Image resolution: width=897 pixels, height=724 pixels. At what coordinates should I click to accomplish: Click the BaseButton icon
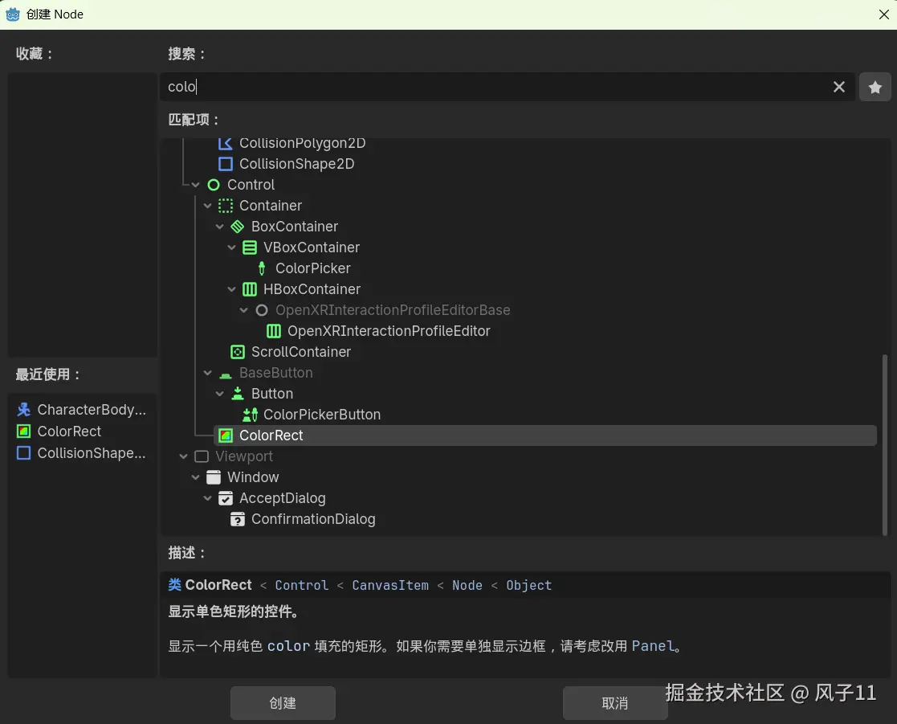pyautogui.click(x=226, y=375)
